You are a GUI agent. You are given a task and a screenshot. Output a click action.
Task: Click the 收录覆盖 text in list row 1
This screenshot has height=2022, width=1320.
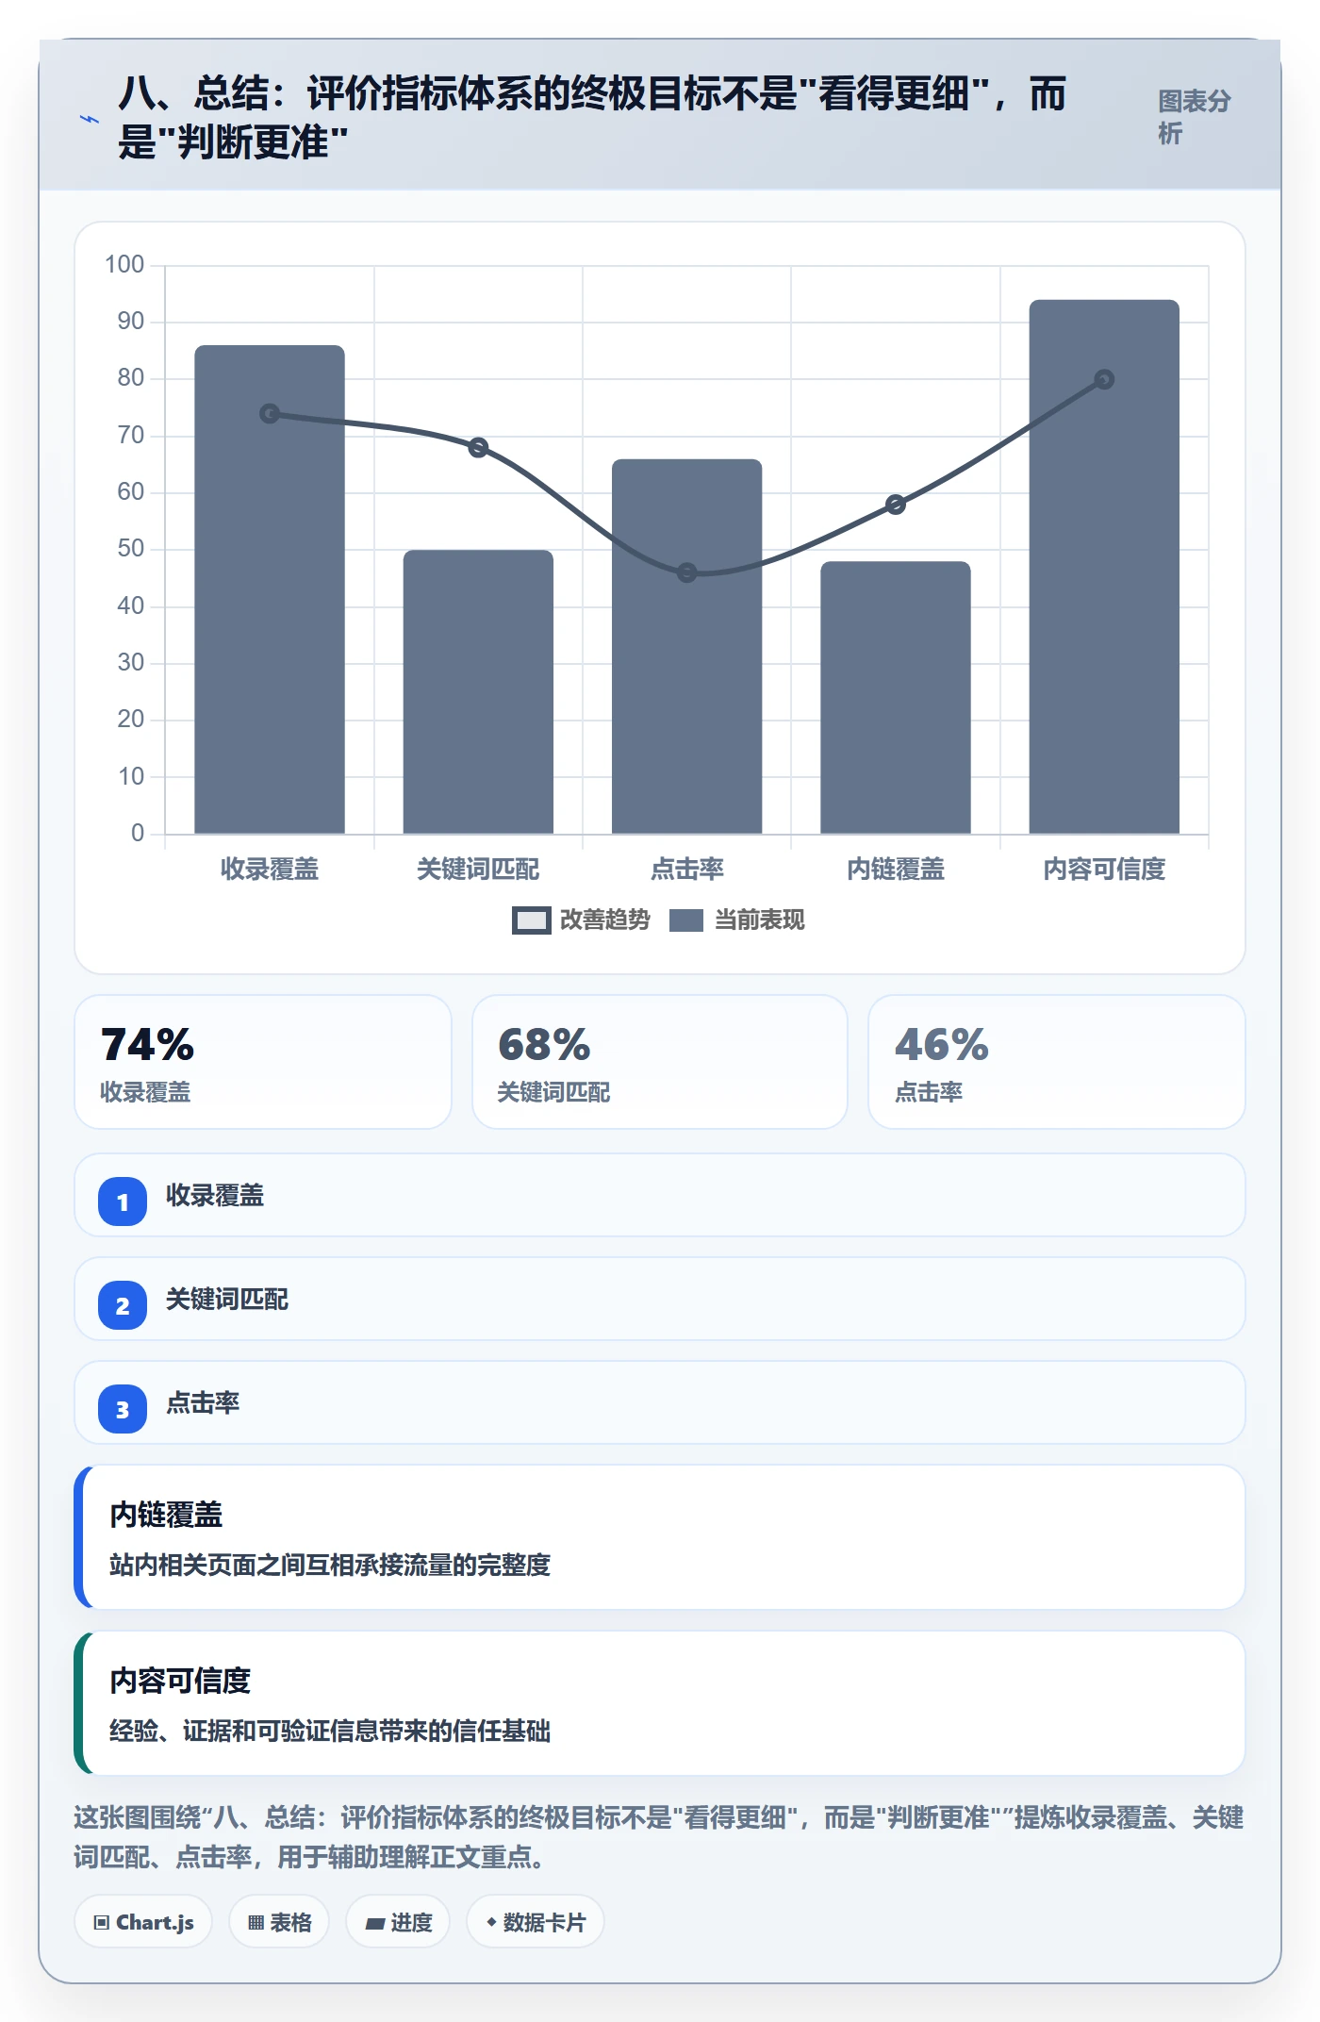[215, 1196]
